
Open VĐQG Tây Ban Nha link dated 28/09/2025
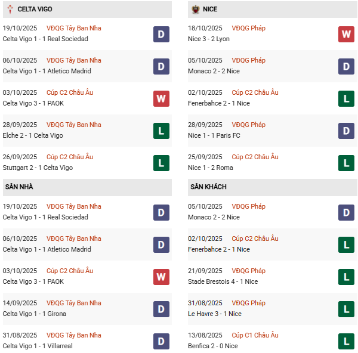point(74,125)
